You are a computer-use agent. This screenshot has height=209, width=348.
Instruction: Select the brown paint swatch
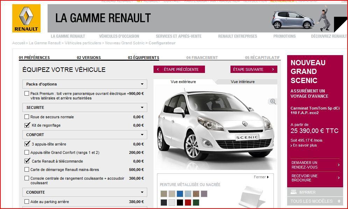[x=196, y=194]
